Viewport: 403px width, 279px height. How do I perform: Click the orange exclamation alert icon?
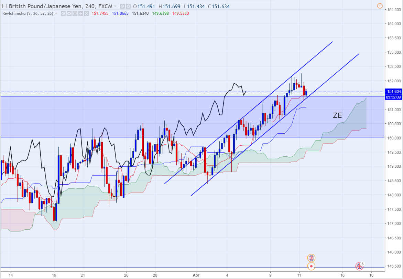click(380, 6)
